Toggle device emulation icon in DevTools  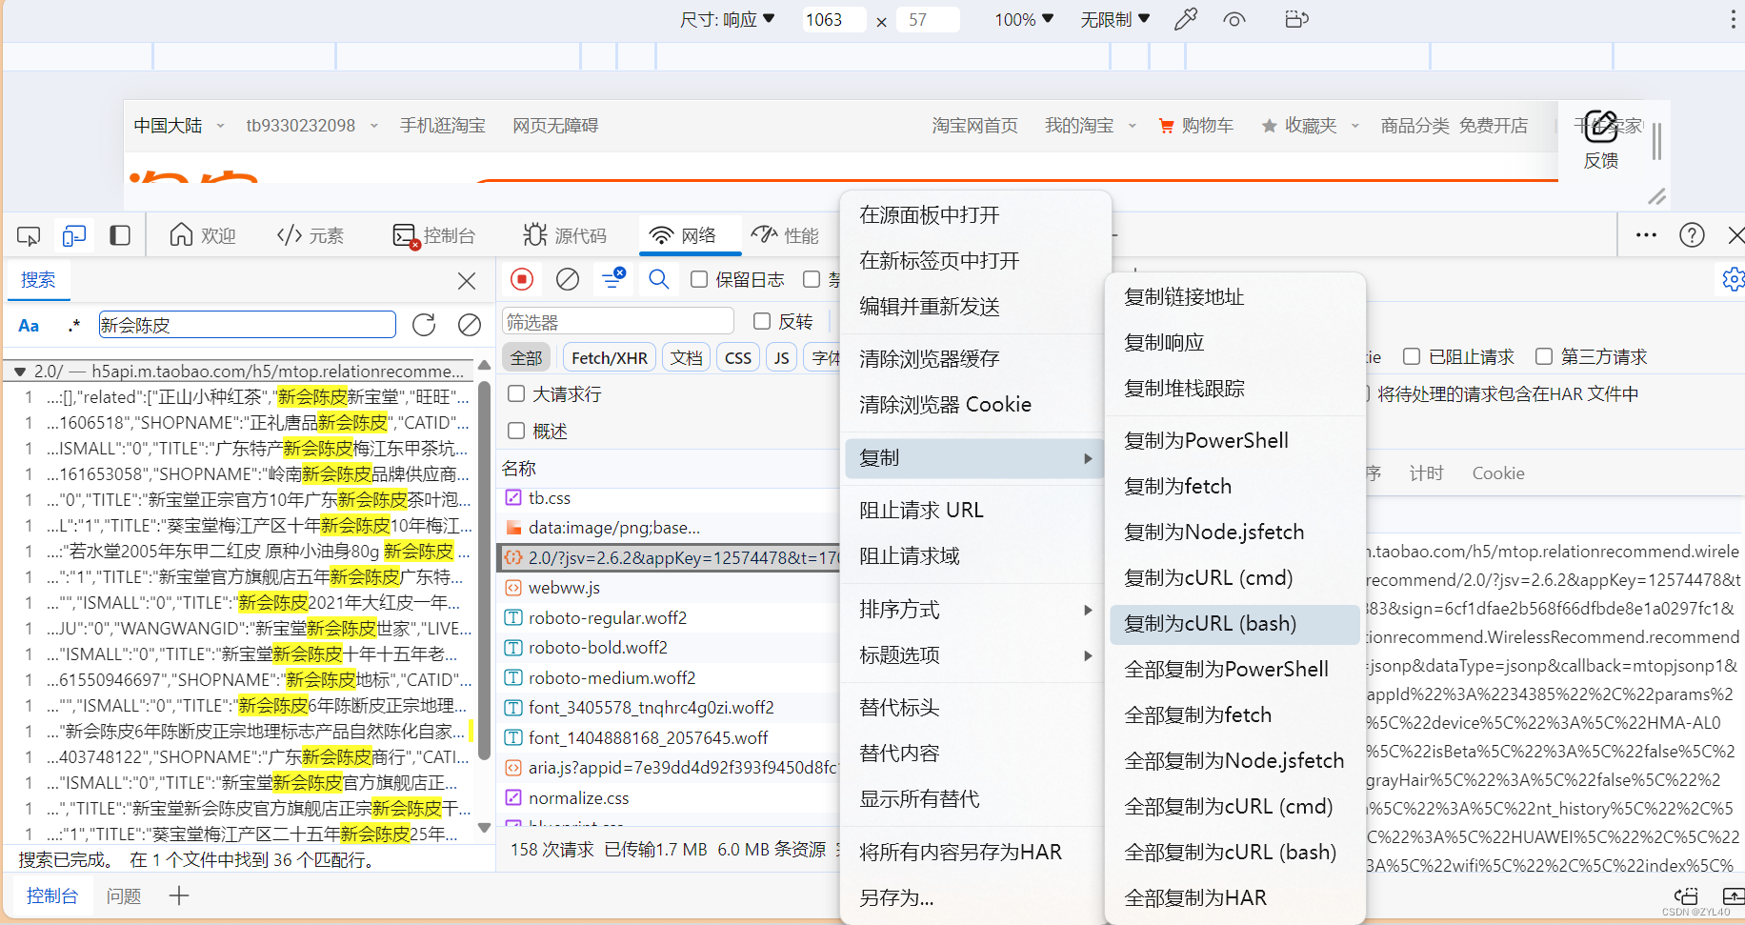click(74, 235)
